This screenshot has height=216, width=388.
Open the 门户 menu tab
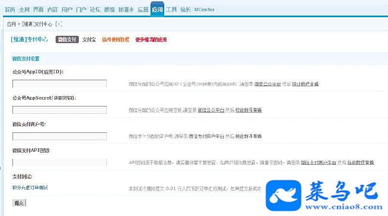pyautogui.click(x=81, y=9)
